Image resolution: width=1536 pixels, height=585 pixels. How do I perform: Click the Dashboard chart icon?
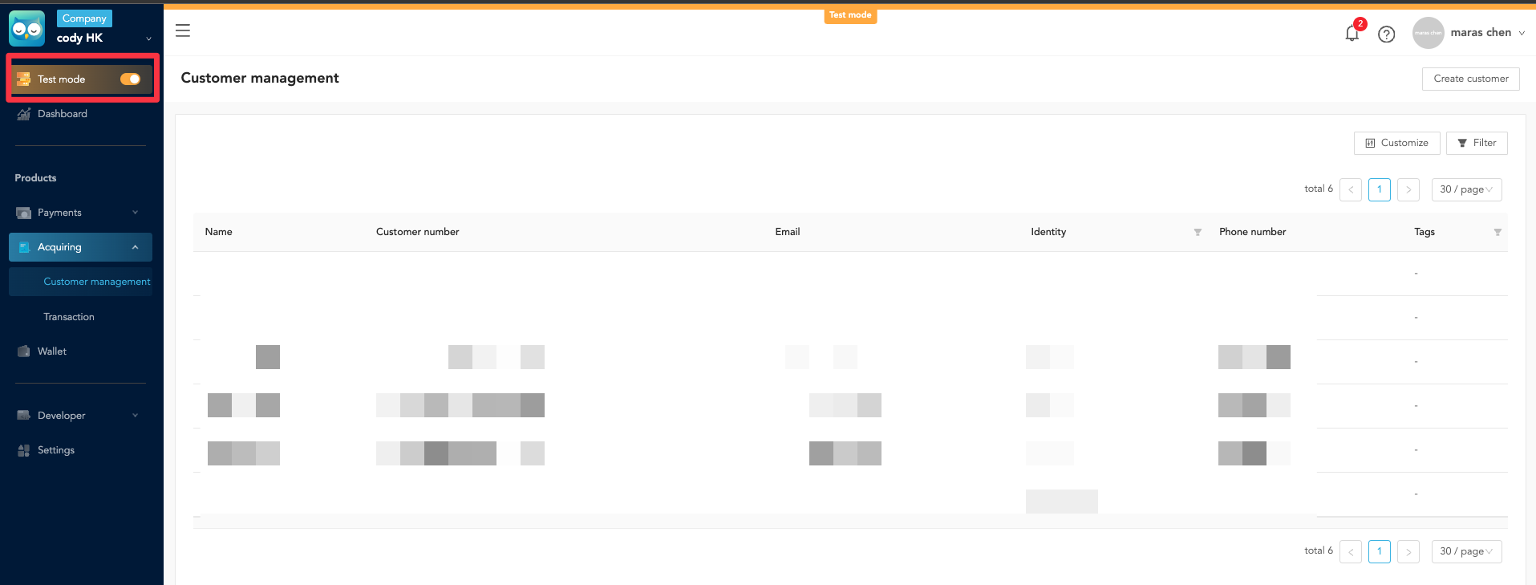click(24, 114)
